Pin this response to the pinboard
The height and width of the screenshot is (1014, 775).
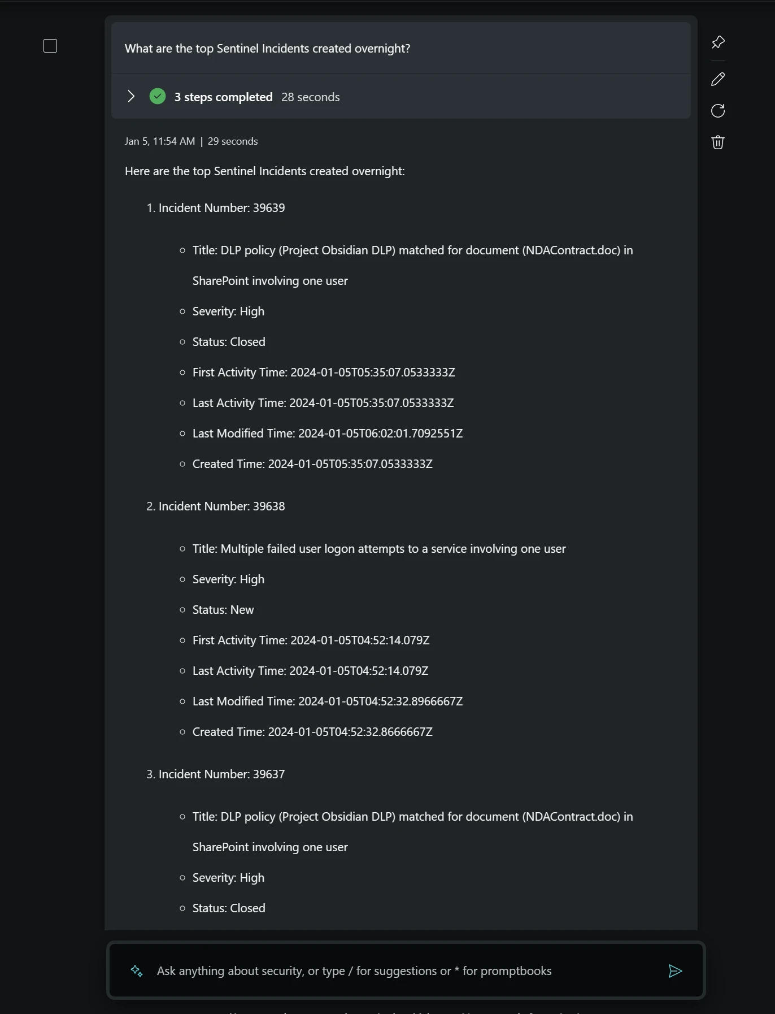[x=717, y=42]
